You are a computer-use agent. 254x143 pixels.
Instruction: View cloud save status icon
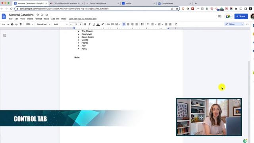click(x=47, y=15)
